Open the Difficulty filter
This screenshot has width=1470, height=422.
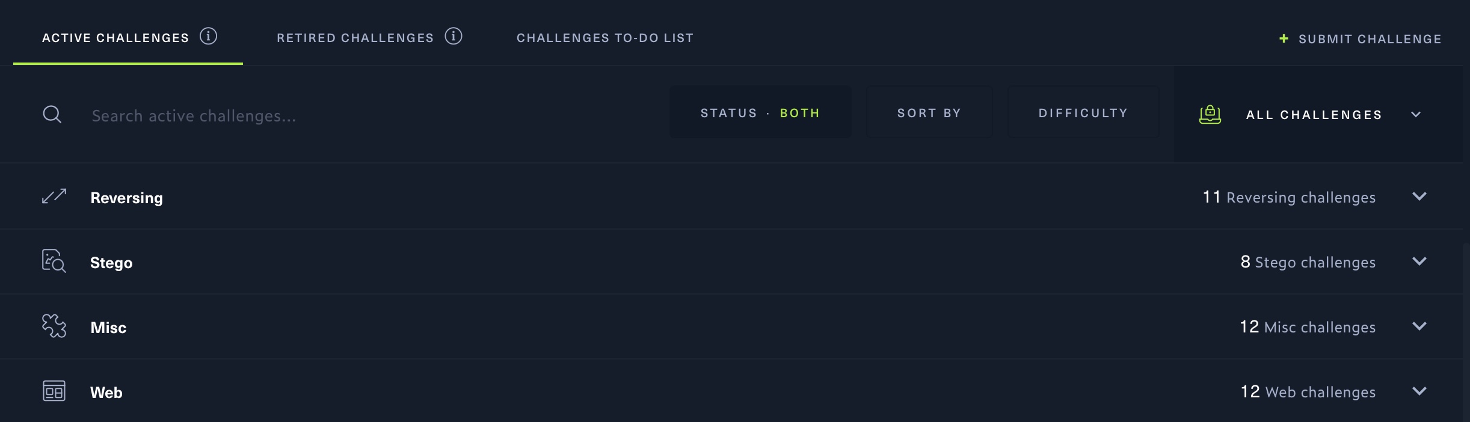pyautogui.click(x=1083, y=113)
